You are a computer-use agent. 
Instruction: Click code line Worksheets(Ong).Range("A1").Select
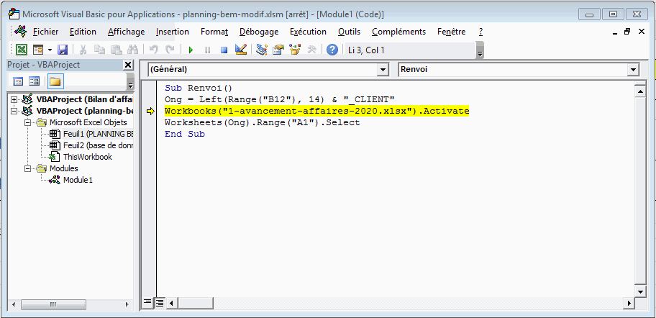click(263, 122)
